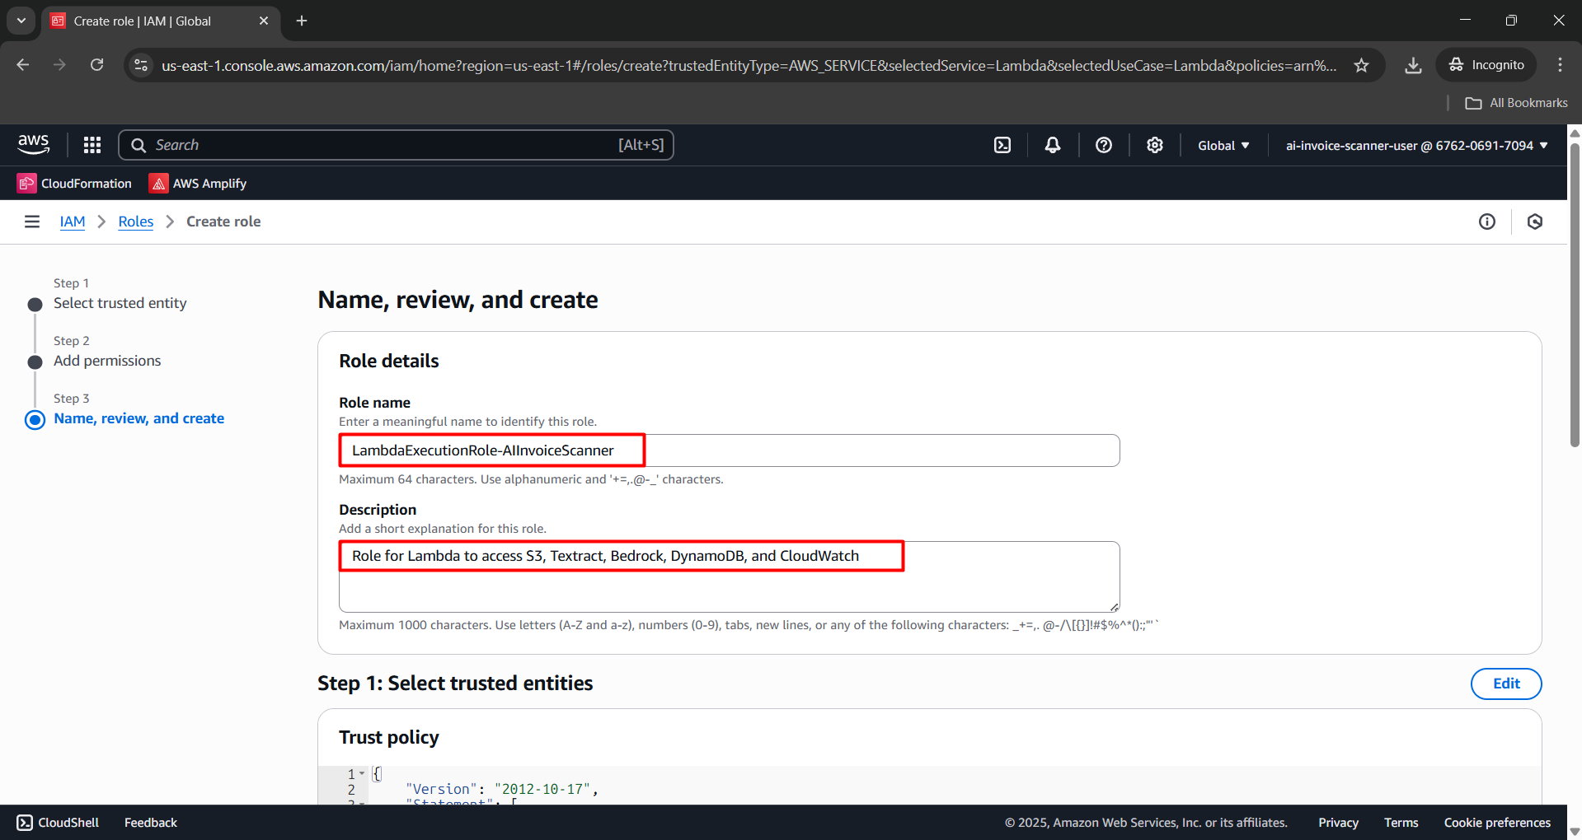Open the ai-invoice-scanner-user account menu
The width and height of the screenshot is (1582, 840).
[x=1415, y=145]
